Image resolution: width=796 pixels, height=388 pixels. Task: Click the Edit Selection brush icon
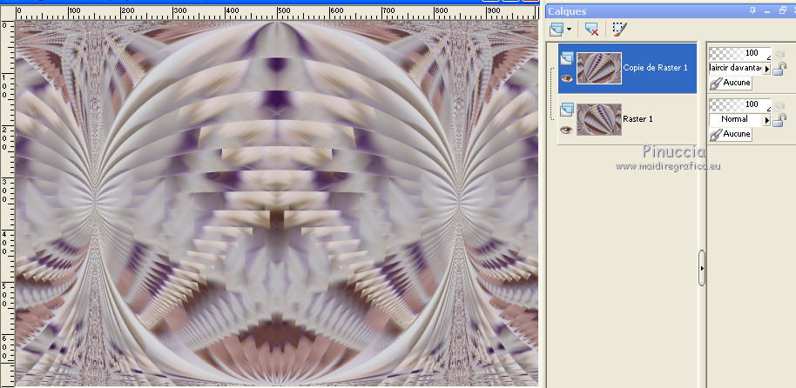coord(619,29)
